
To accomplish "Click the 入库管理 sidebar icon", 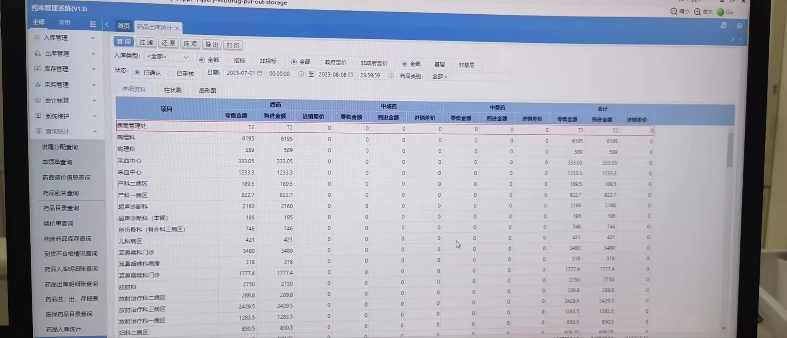I will [37, 37].
